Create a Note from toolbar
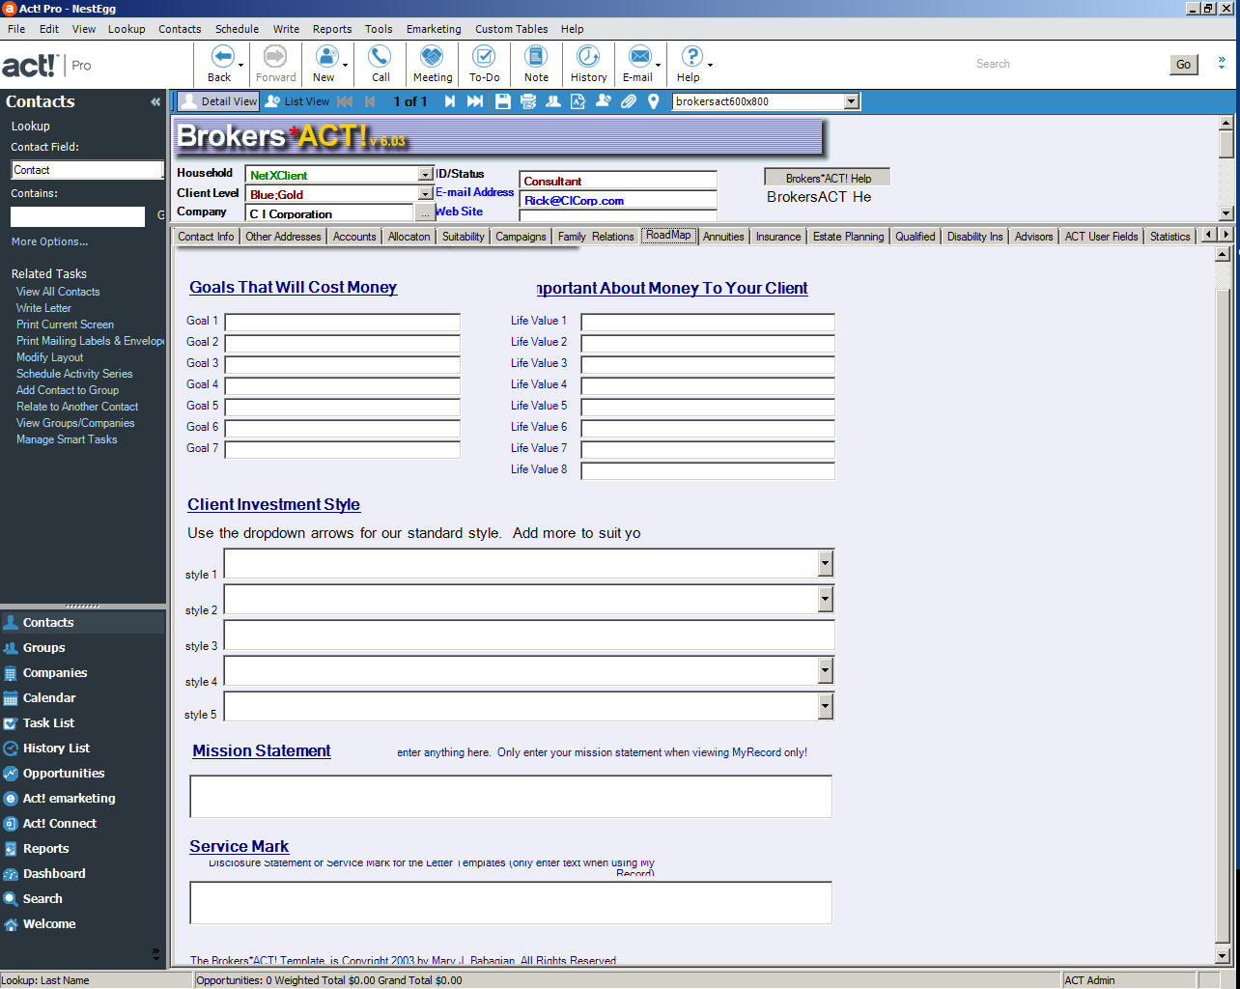Image resolution: width=1240 pixels, height=989 pixels. coord(536,57)
